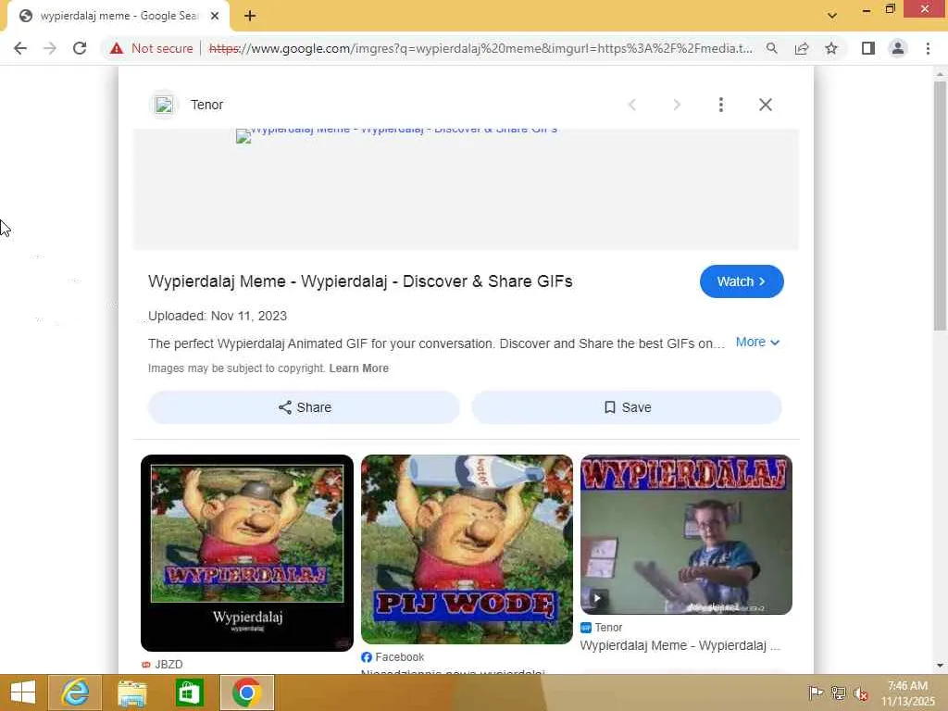Viewport: 948px width, 711px height.
Task: Click the Uploaded: Nov 11, 2023 text
Action: click(218, 316)
